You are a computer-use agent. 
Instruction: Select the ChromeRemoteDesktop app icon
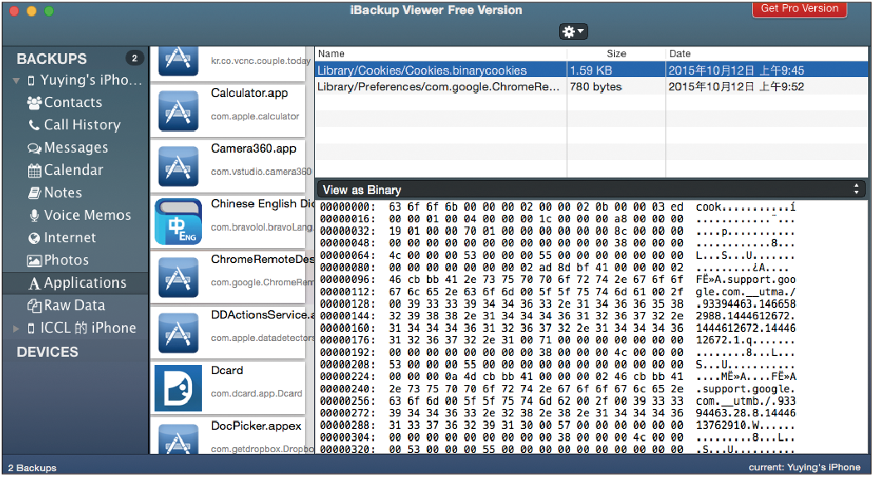point(178,277)
